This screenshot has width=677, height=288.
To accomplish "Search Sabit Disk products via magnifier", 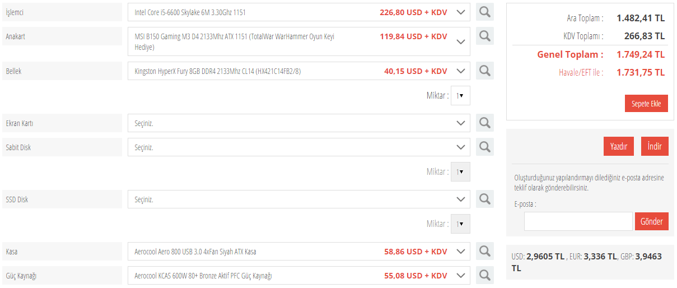I will click(485, 147).
